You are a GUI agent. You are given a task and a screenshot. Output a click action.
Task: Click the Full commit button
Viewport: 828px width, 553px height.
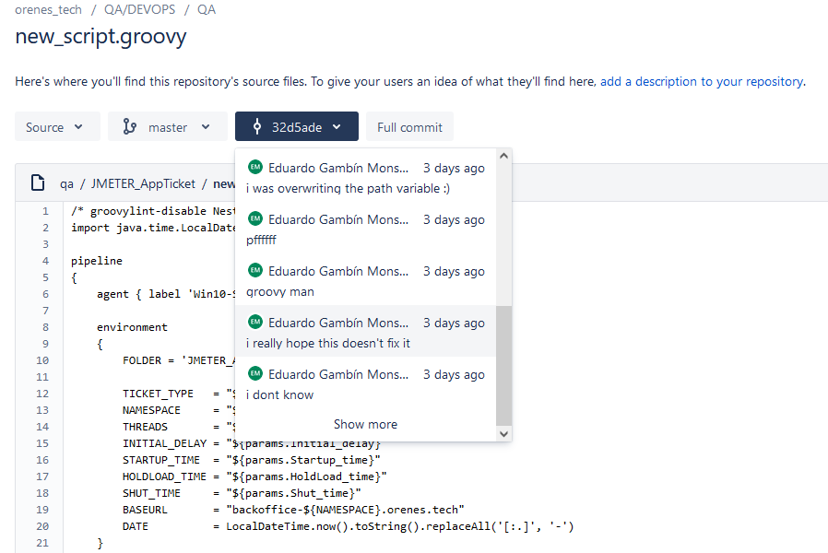coord(409,126)
